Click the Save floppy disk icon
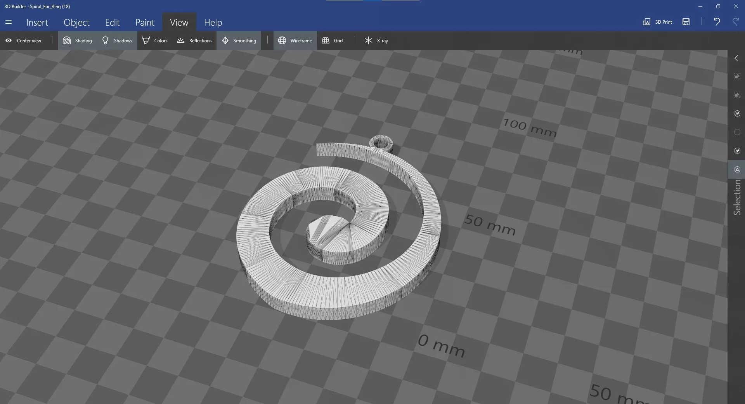Viewport: 745px width, 404px height. [686, 22]
